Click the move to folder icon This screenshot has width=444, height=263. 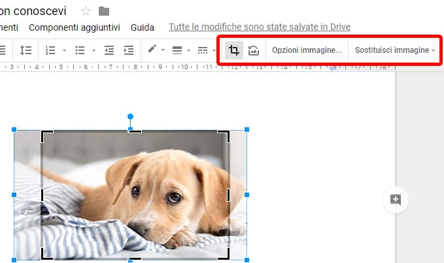click(104, 11)
